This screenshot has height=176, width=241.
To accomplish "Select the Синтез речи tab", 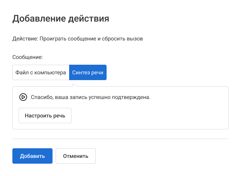I will [88, 72].
